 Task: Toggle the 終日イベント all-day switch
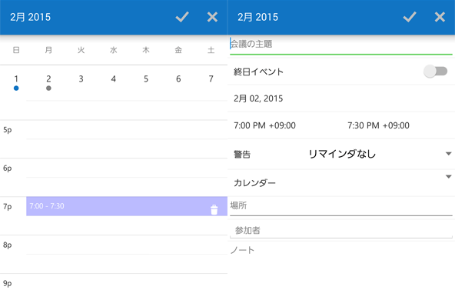click(x=435, y=71)
